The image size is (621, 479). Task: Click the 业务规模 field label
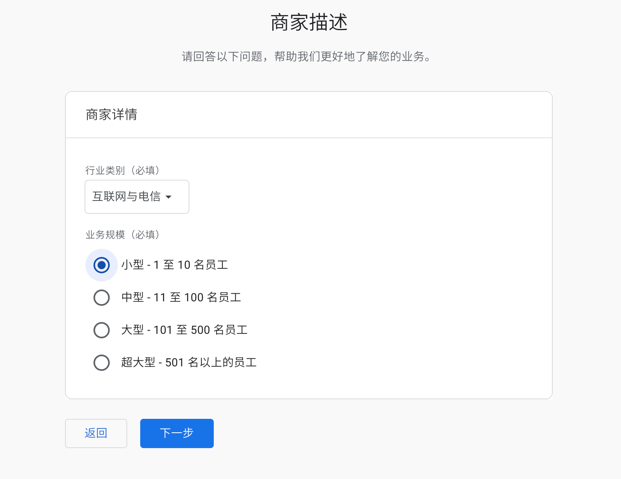point(105,235)
